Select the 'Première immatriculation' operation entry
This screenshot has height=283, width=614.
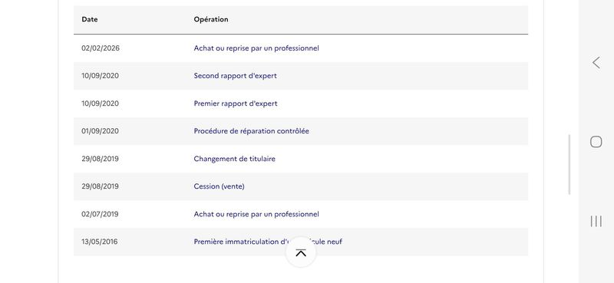(x=268, y=242)
